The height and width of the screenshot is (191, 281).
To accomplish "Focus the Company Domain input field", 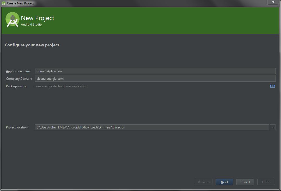I will coord(155,79).
